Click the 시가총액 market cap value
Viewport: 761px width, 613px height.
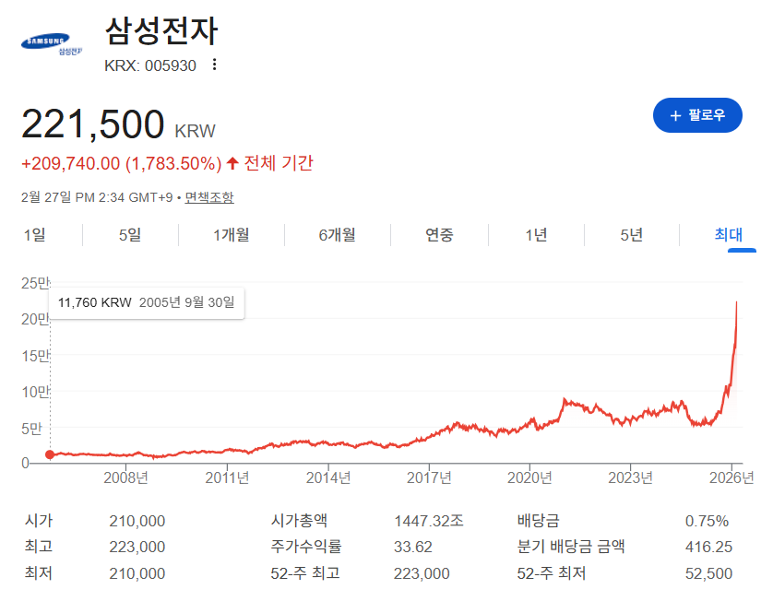click(x=429, y=521)
